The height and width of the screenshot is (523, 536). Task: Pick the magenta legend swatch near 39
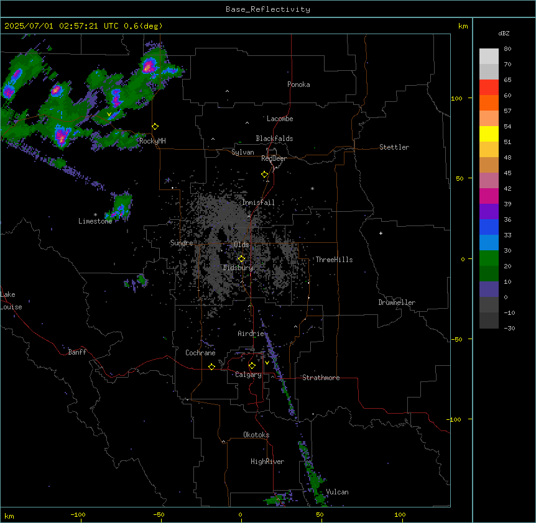(489, 196)
